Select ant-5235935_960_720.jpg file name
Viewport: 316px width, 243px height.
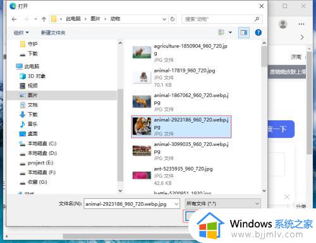point(183,169)
